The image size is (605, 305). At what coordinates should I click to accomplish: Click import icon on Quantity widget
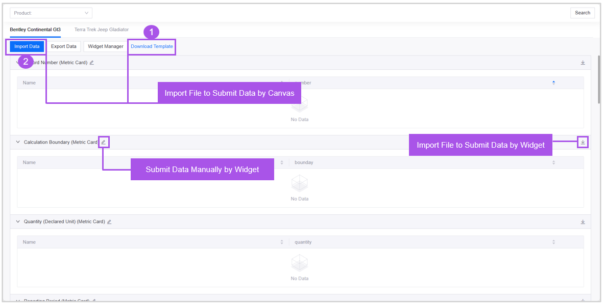(x=583, y=222)
